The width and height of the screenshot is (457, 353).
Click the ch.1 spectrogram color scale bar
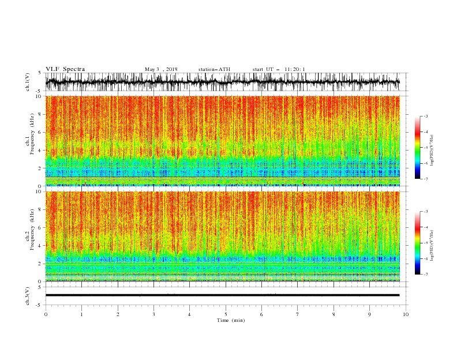(x=417, y=147)
